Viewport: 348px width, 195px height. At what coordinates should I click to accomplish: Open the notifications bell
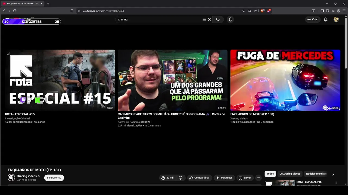tap(326, 19)
